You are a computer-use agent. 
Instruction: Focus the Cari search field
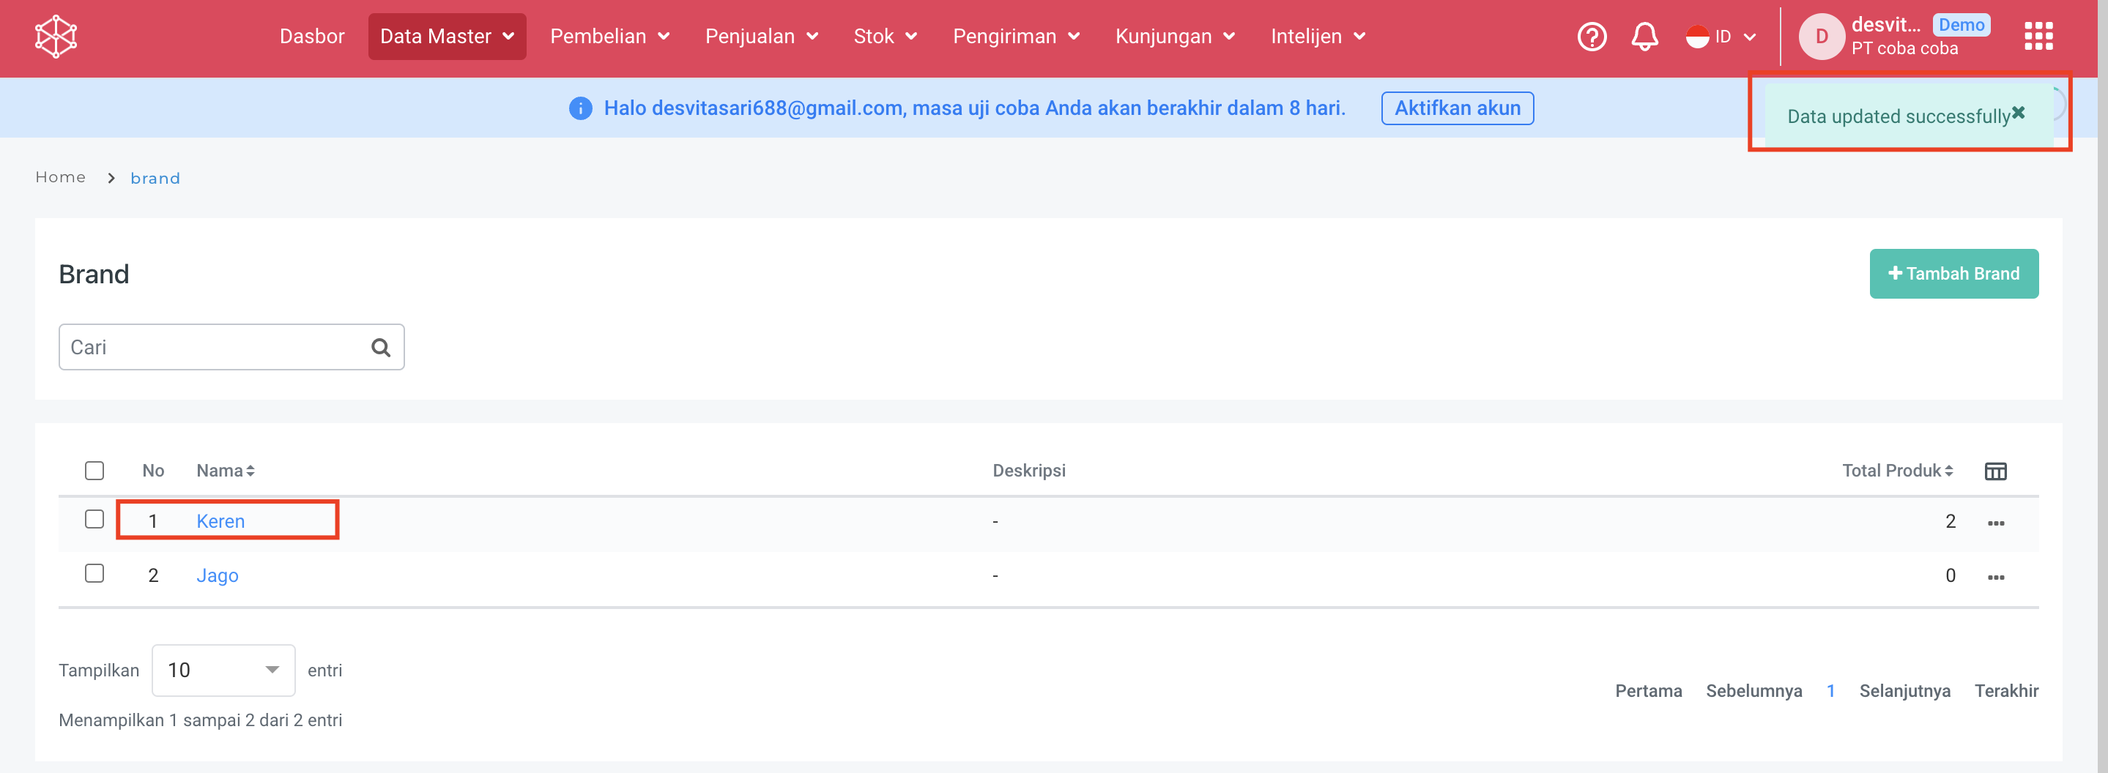[212, 348]
